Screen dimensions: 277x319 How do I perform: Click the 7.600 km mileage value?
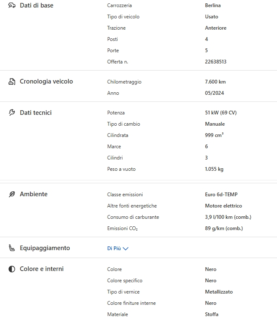pos(215,82)
